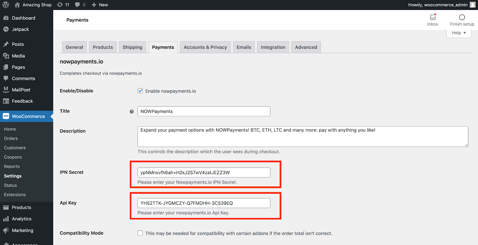Screen dimensions: 478x245
Task: Click the Marketing megaphone icon
Action: (6, 230)
